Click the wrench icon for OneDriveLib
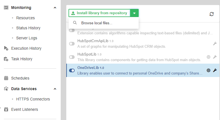This screenshot has width=220, height=120. [215, 70]
